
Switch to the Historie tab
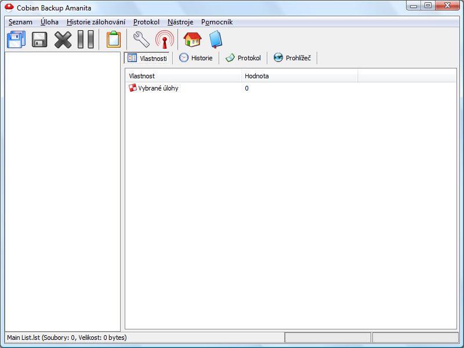[196, 58]
